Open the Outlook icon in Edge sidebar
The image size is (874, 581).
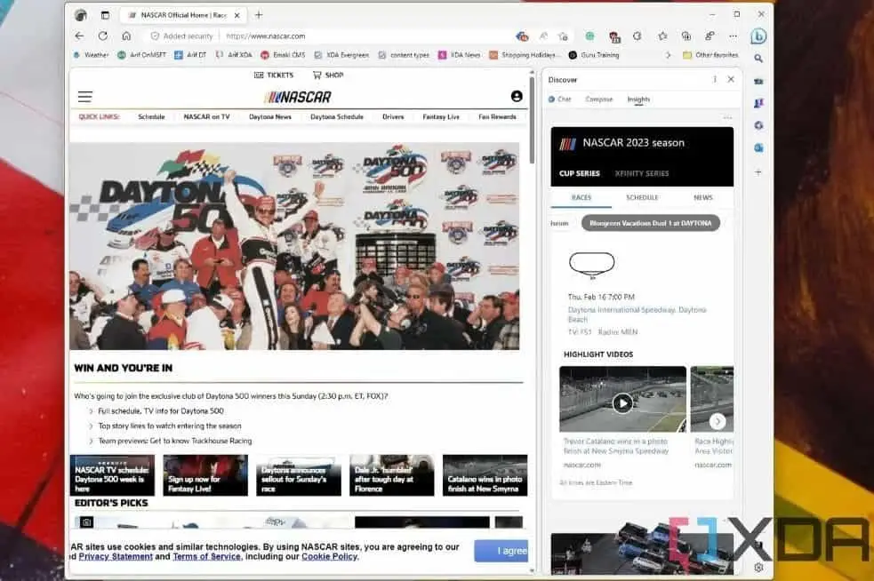758,148
